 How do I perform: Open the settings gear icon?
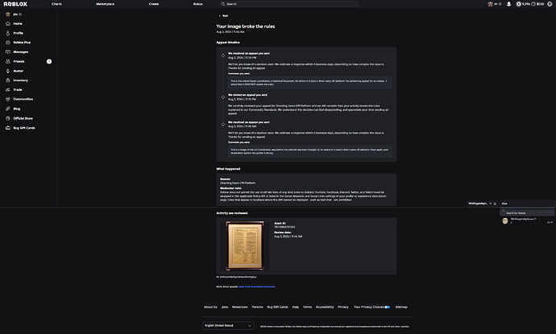pyautogui.click(x=550, y=4)
